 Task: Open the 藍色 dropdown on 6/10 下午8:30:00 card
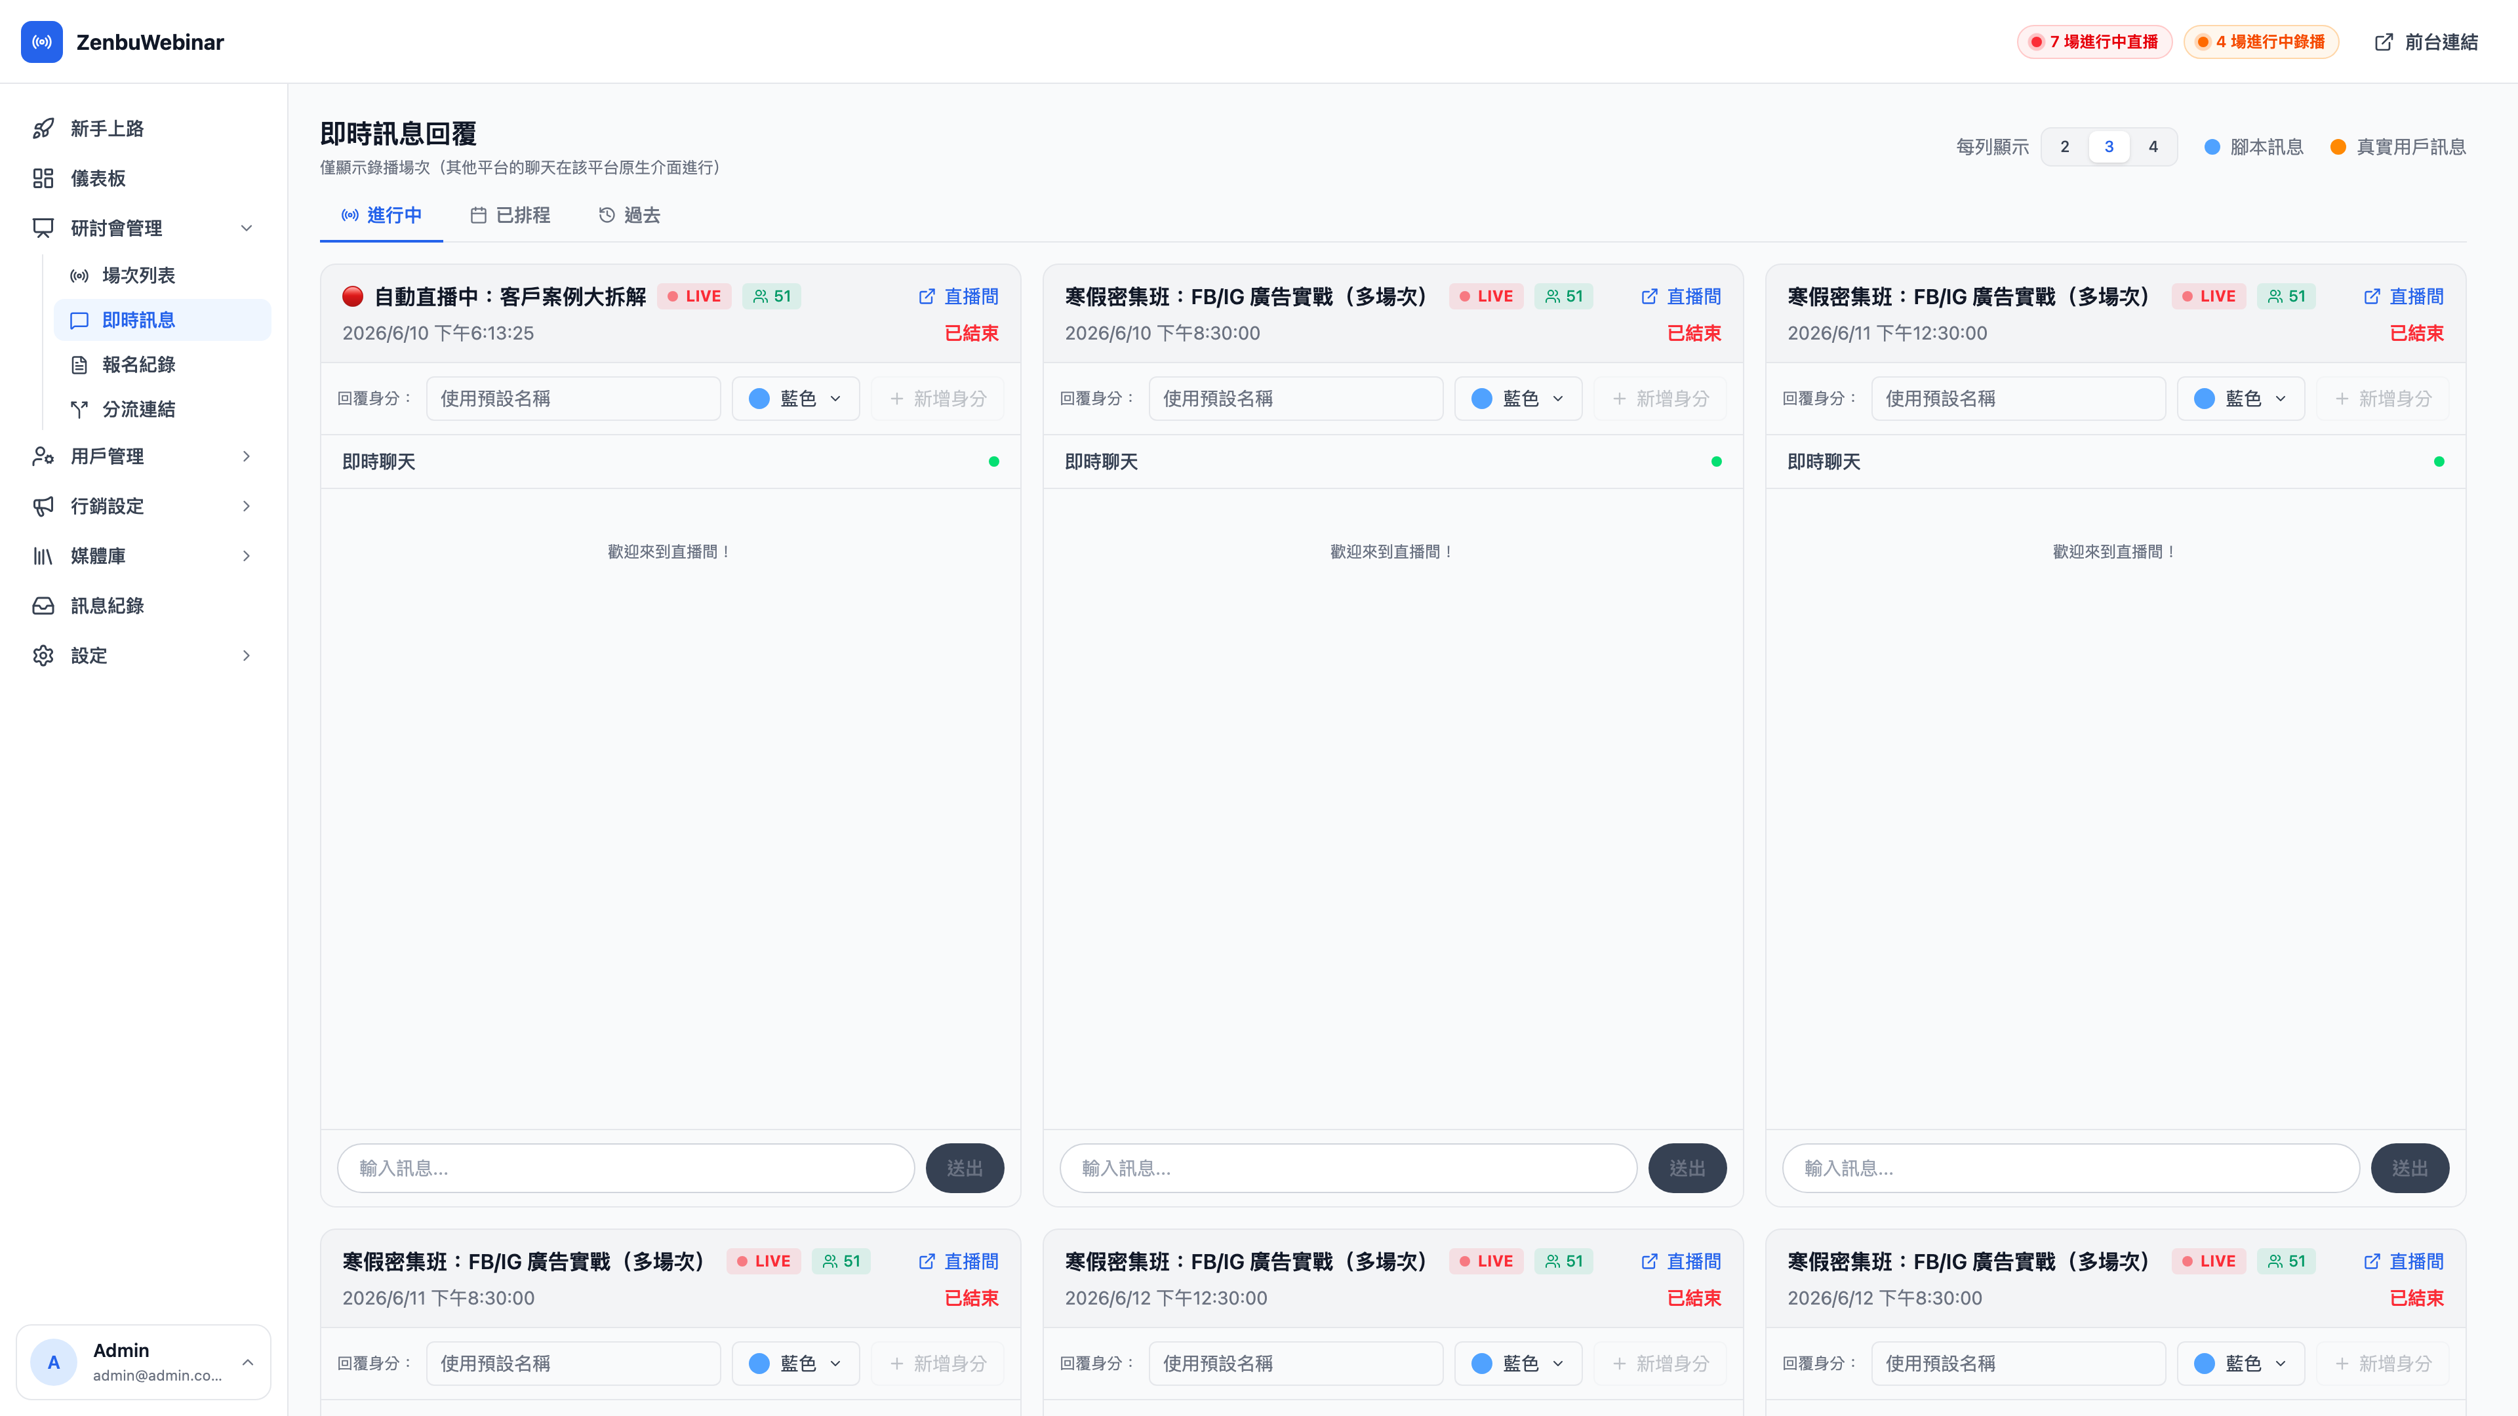pyautogui.click(x=1518, y=399)
